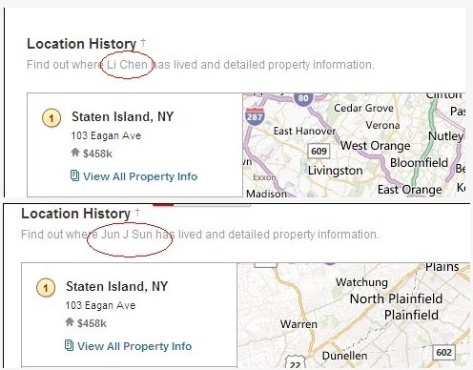Click the route 609 marker on the map
This screenshot has height=370, width=473.
[x=319, y=151]
